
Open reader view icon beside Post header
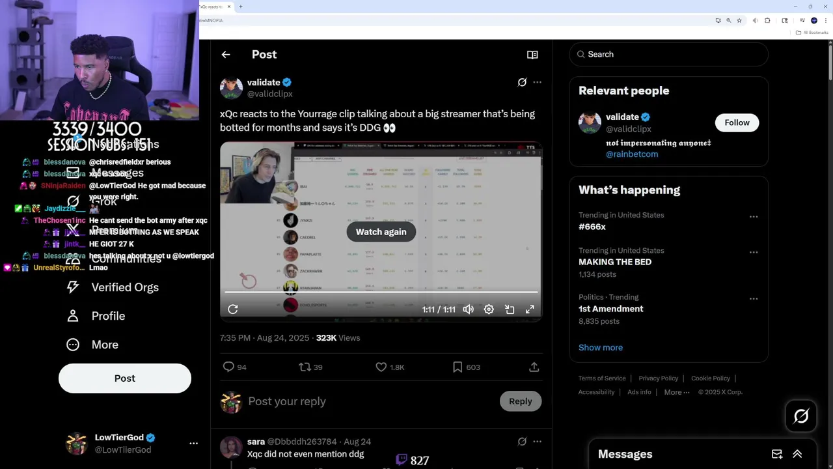coord(532,55)
